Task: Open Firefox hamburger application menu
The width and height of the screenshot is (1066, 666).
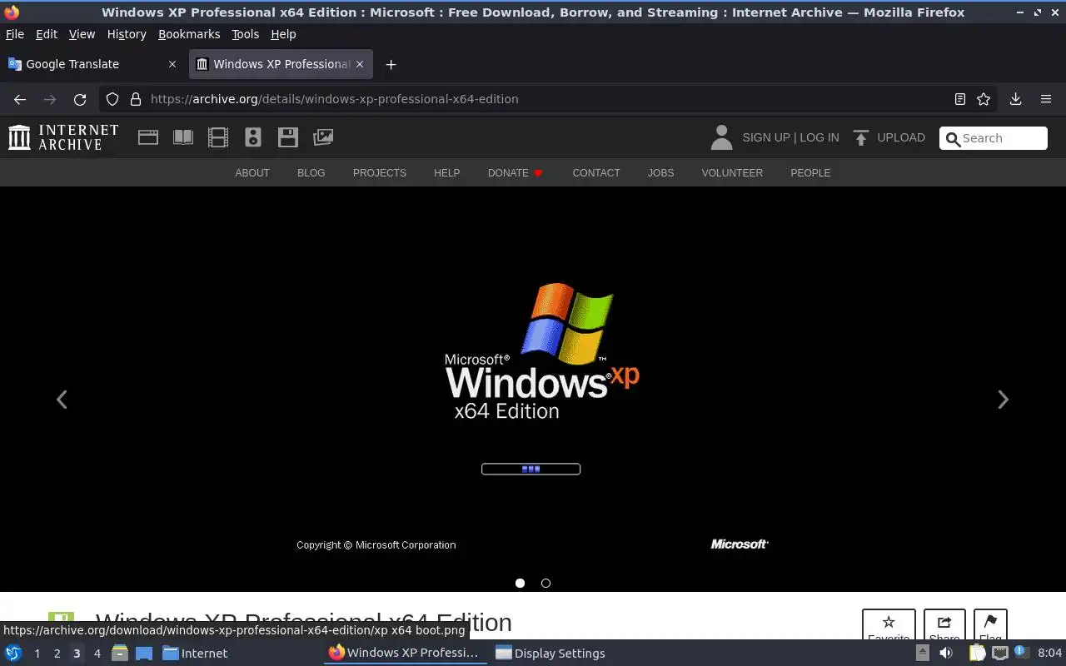Action: 1046,99
